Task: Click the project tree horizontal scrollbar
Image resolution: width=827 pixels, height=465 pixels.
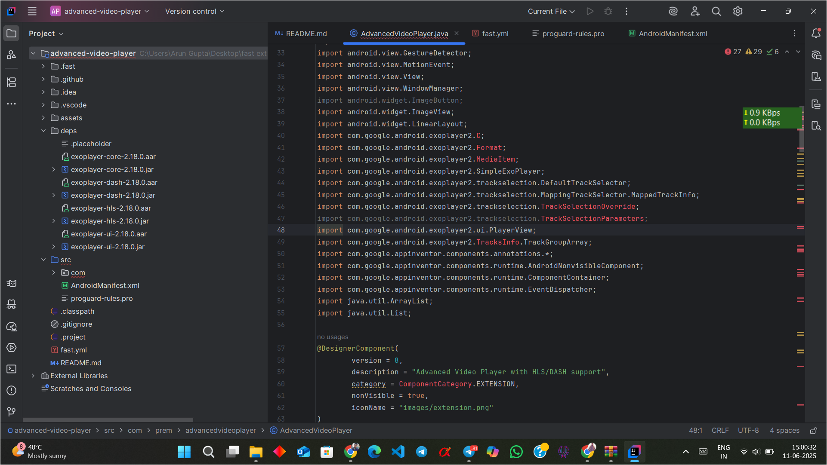Action: [x=108, y=420]
